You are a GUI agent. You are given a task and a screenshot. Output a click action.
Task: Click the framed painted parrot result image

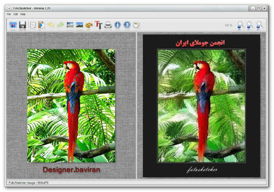click(x=202, y=106)
